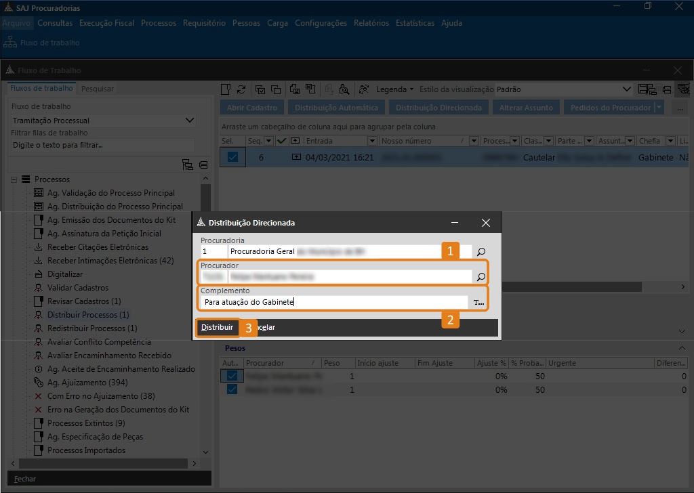Toggle the Sel. checkbox of row 6

tap(232, 157)
